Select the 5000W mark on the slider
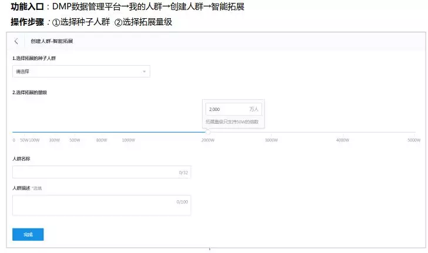 click(414, 140)
